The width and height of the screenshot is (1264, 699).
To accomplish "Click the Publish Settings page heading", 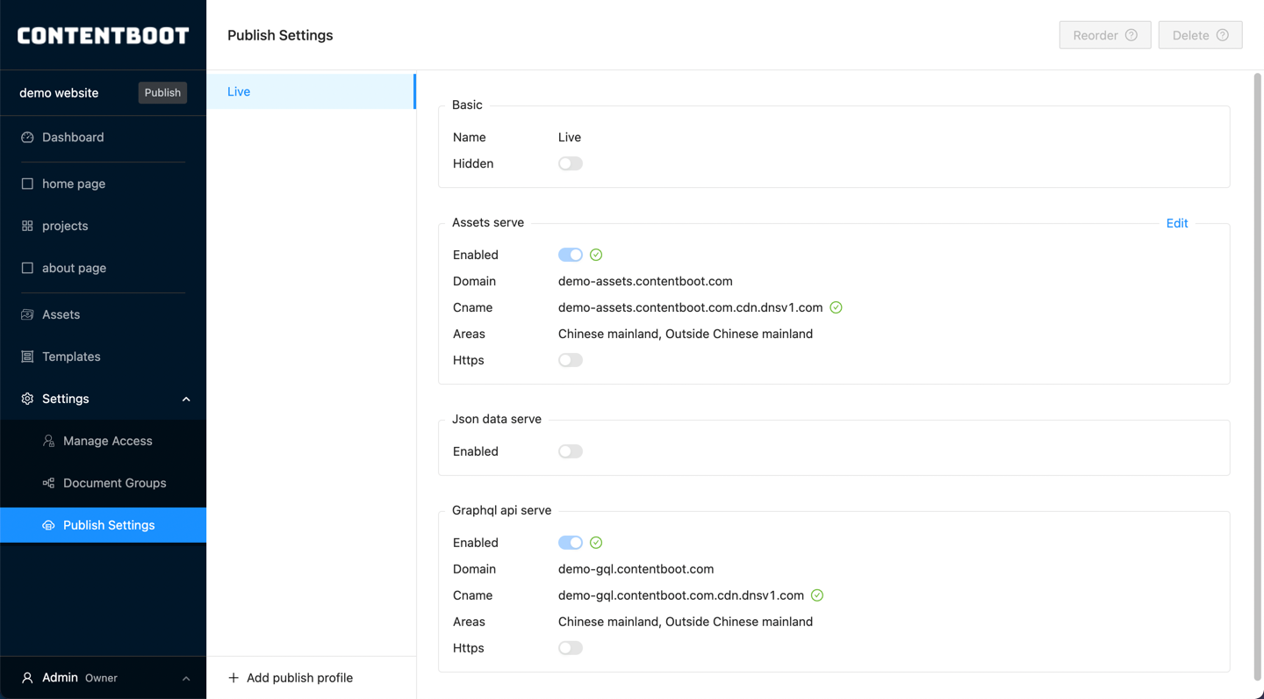I will click(280, 35).
